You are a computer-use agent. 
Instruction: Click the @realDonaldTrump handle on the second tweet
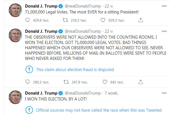[x=83, y=31]
